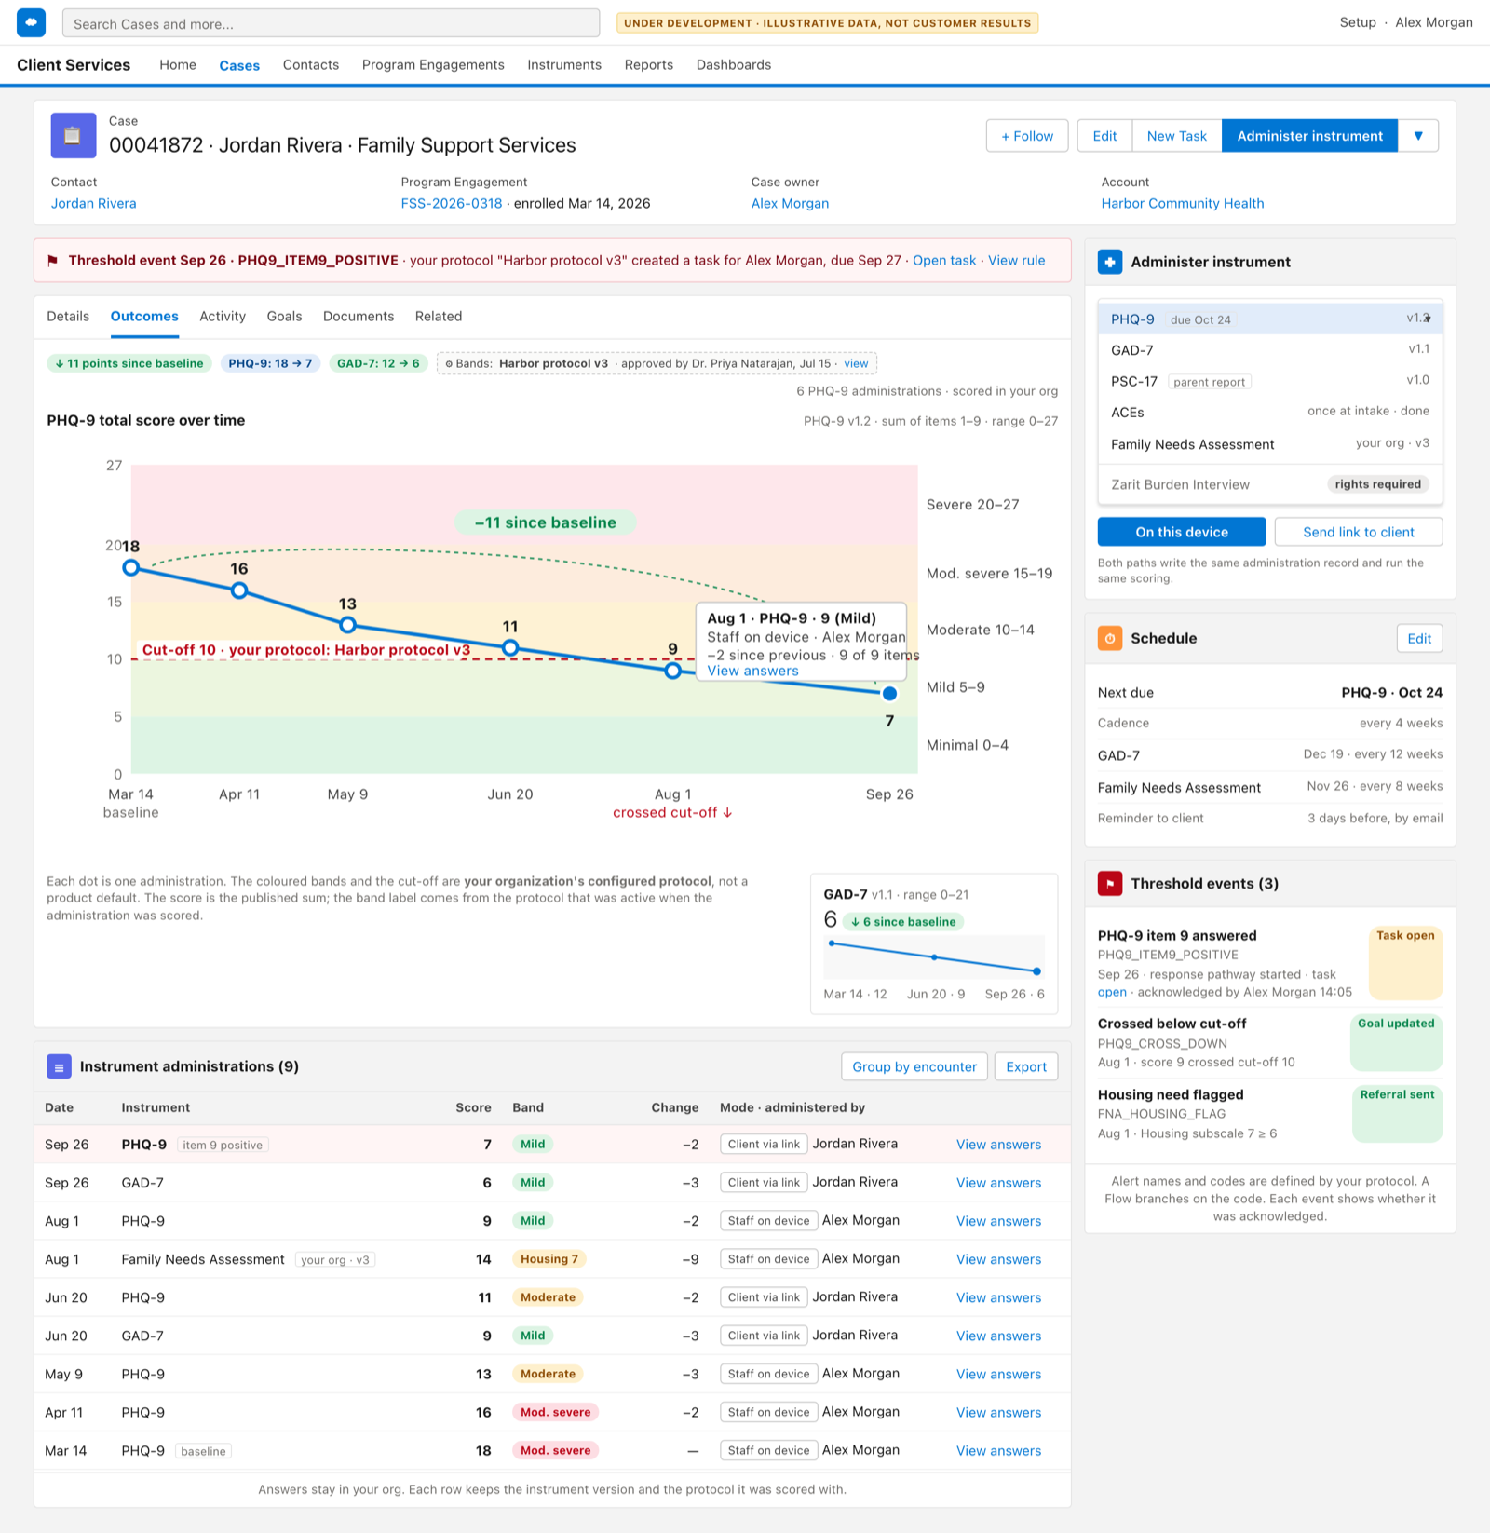The height and width of the screenshot is (1533, 1490).
Task: Open Program Engagements nav item
Action: (433, 65)
